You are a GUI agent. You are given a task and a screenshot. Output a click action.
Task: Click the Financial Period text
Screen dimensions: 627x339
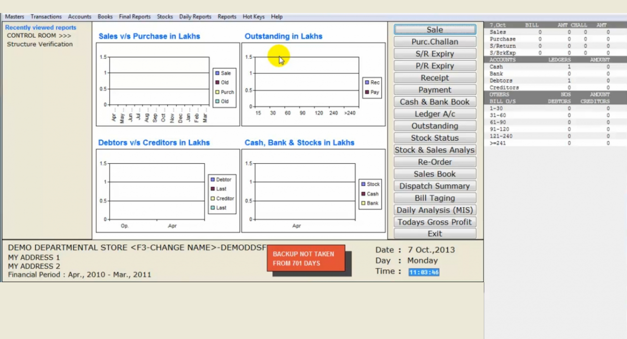(80, 274)
